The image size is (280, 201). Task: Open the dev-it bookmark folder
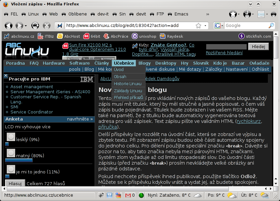(x=100, y=14)
